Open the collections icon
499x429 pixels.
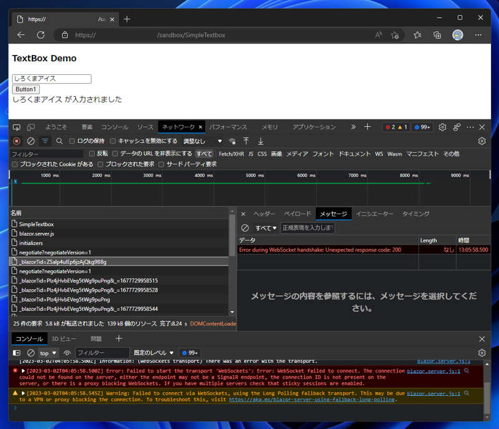[437, 35]
